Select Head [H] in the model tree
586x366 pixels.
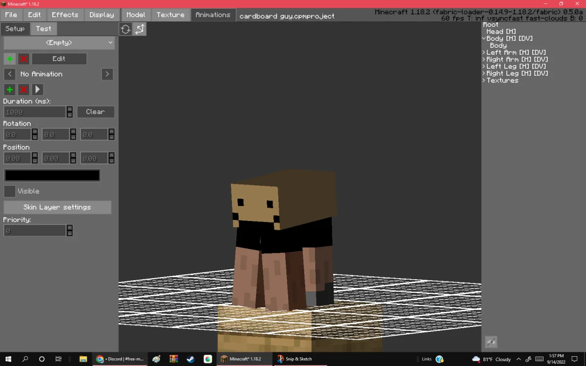click(x=501, y=31)
